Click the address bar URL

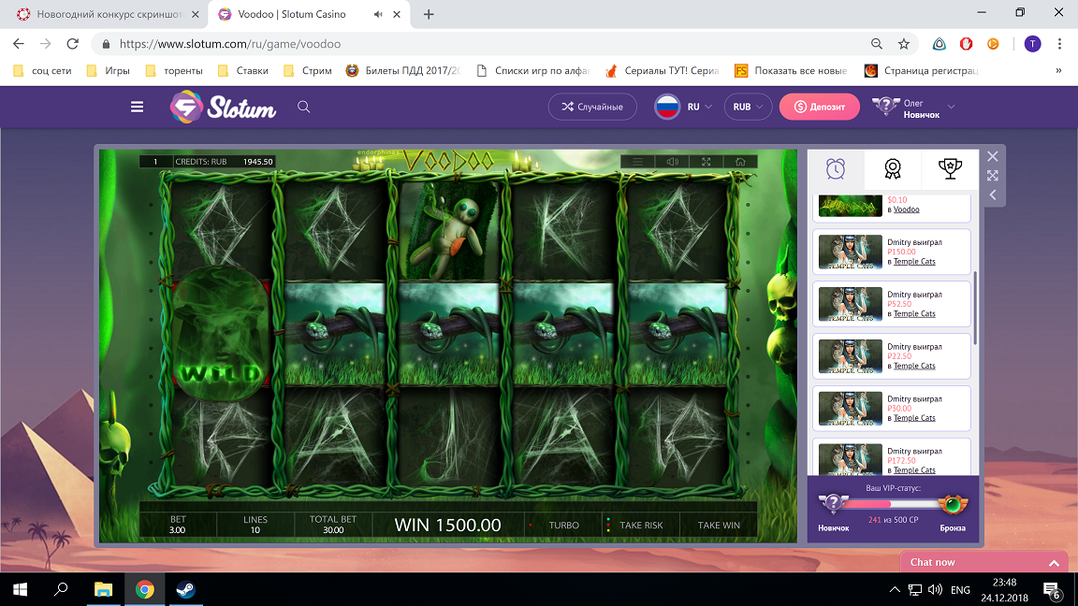(230, 44)
